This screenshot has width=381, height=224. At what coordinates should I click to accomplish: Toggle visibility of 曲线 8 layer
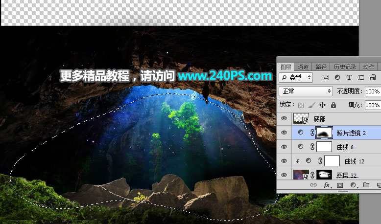point(284,147)
